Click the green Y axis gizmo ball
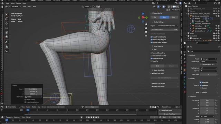This screenshot has height=124, width=221. point(146,18)
